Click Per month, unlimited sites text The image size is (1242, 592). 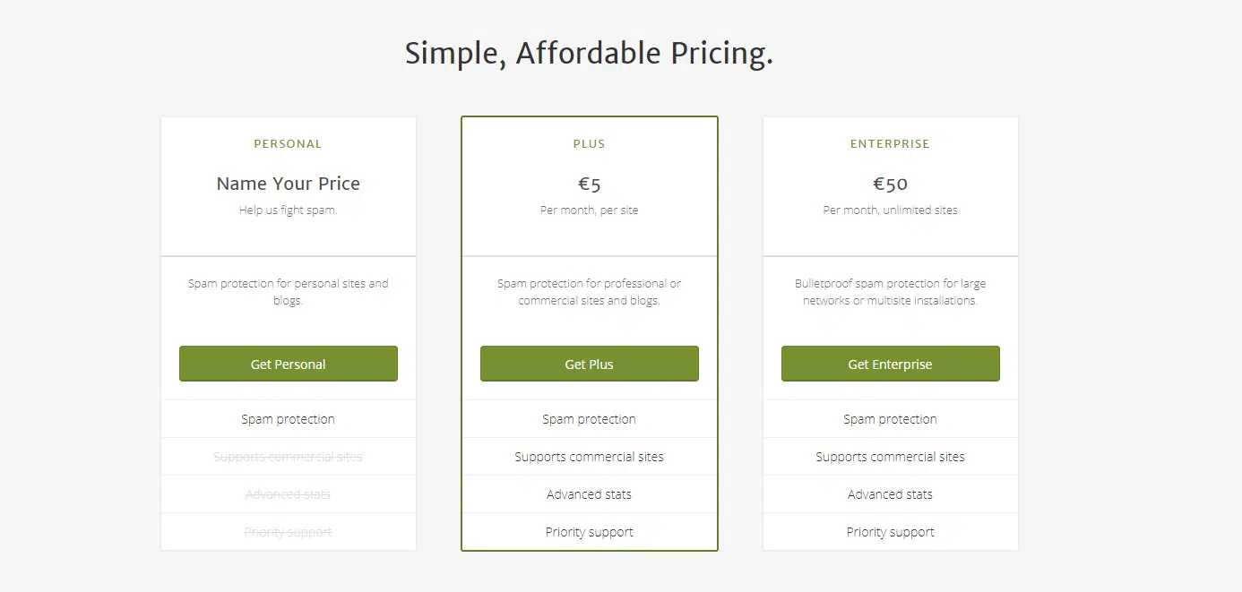(890, 210)
